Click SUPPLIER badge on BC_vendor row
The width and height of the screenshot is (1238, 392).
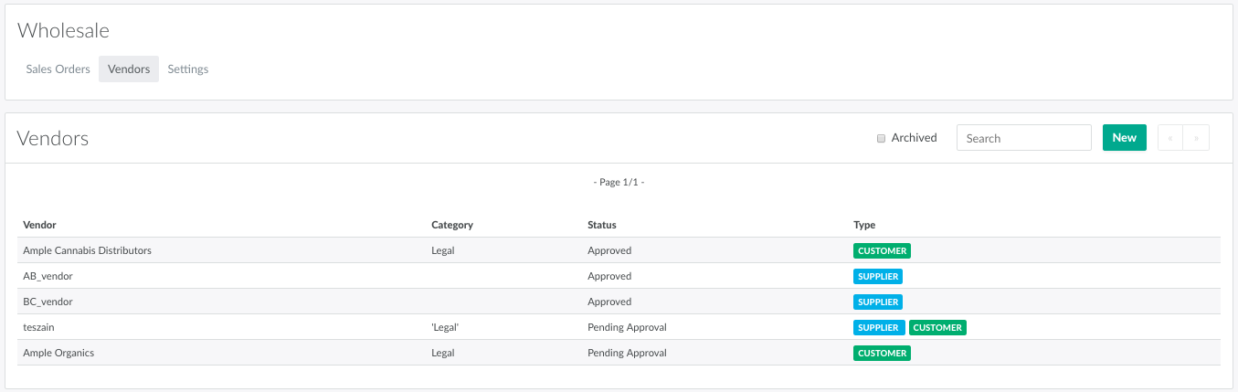(x=878, y=302)
